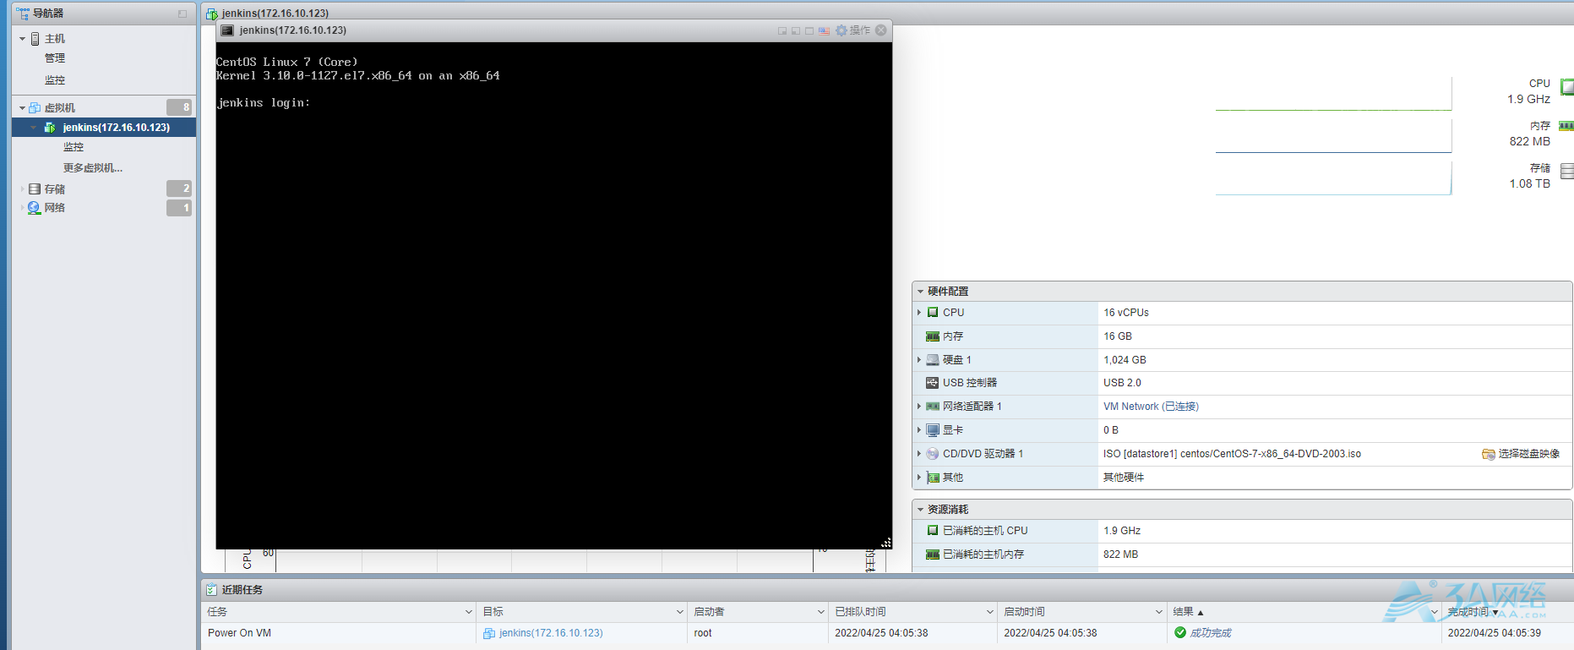Open 监控 under the host node
This screenshot has width=1574, height=650.
coord(55,80)
